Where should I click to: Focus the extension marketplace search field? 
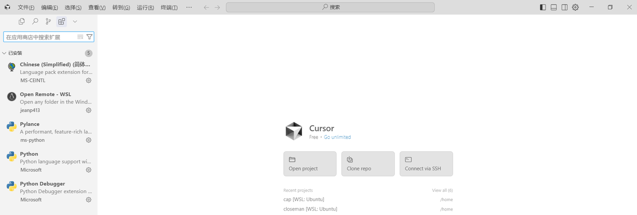[x=49, y=37]
